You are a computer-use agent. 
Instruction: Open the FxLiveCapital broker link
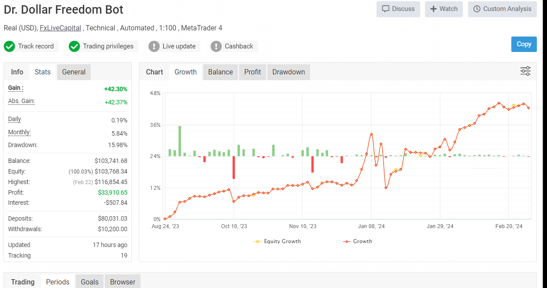pos(60,28)
